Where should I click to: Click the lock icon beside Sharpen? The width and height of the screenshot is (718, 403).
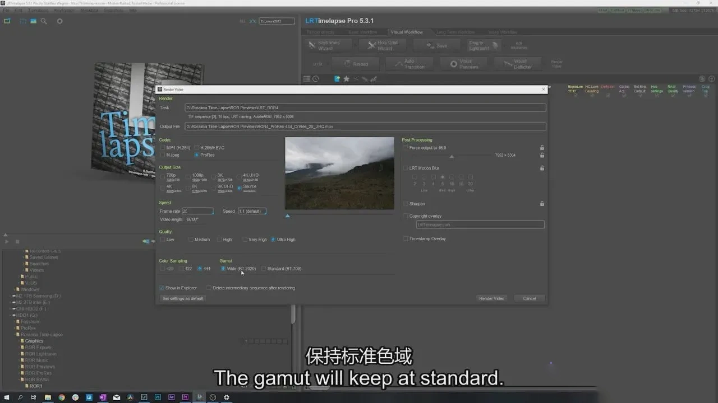coord(542,204)
